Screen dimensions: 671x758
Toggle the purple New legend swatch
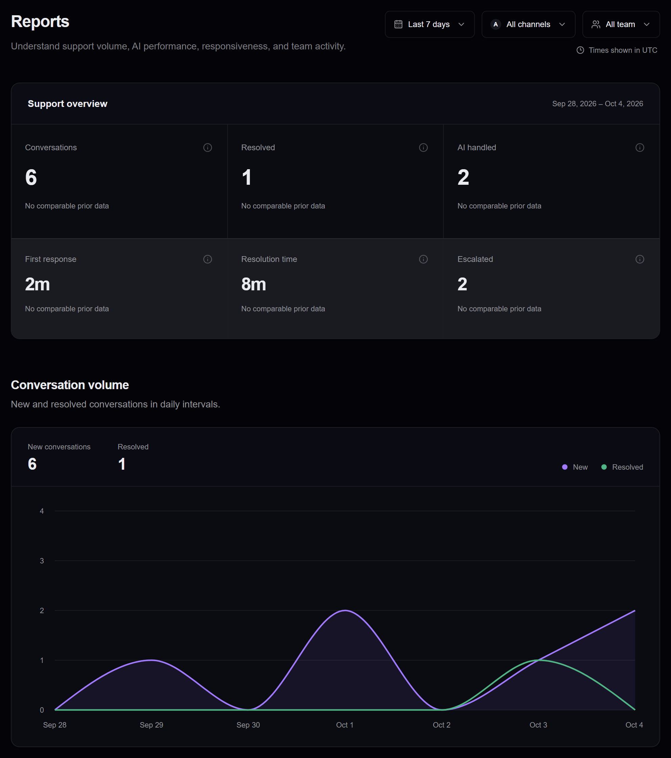pos(564,467)
